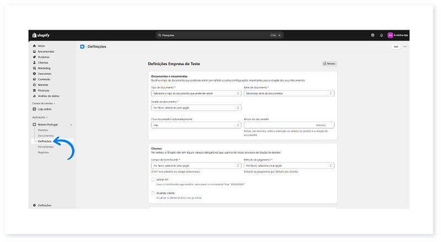Open the Estado do documento dropdown
This screenshot has width=441, height=242.
pyautogui.click(x=196, y=108)
